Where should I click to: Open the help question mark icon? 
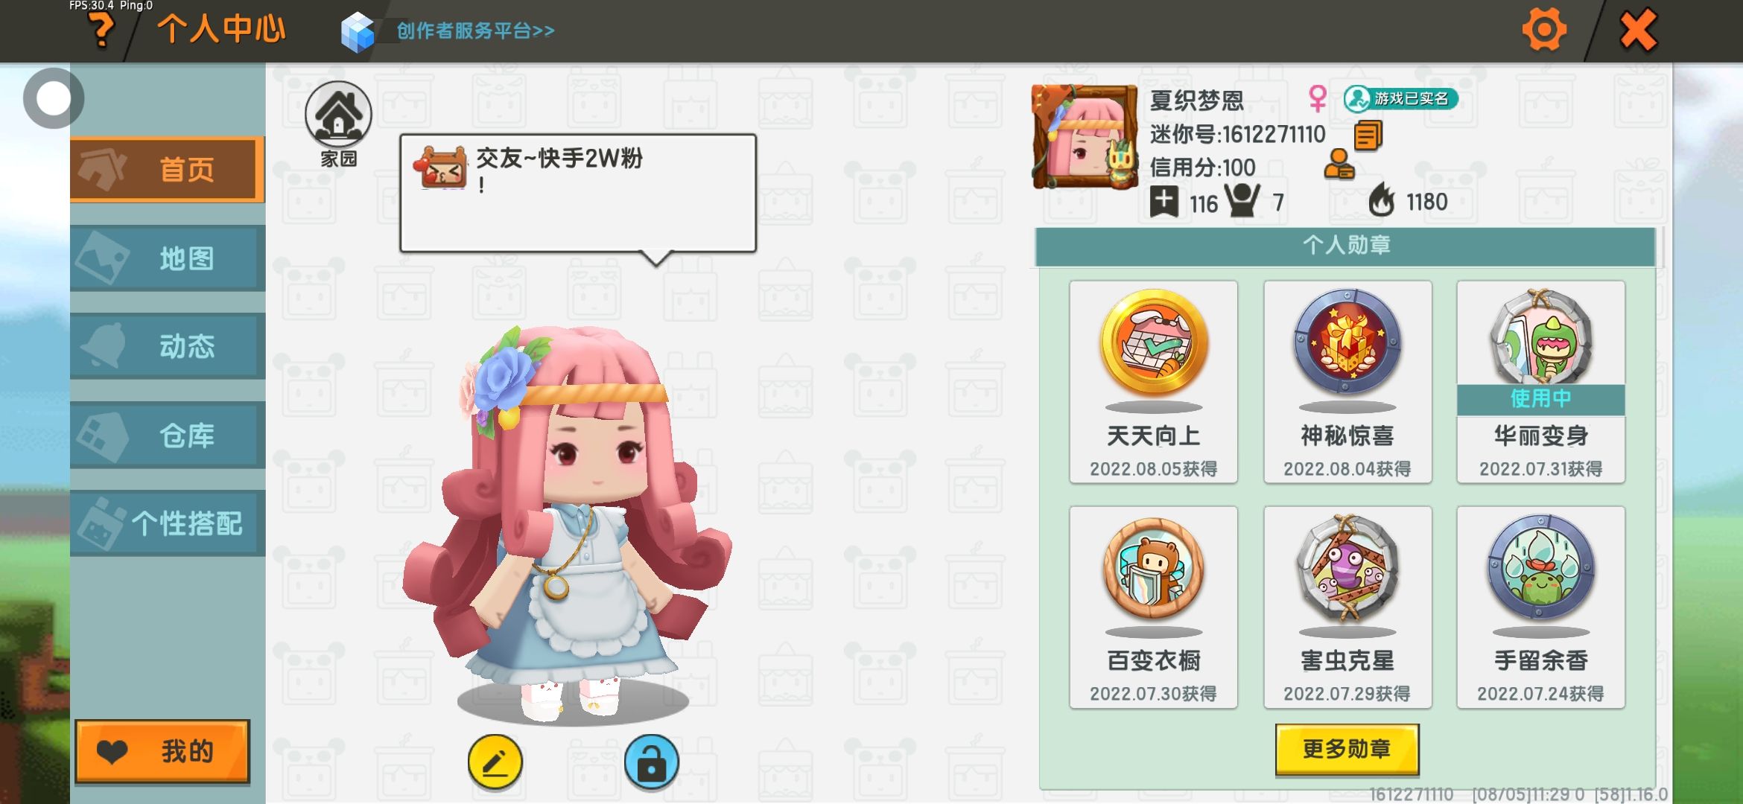(102, 30)
